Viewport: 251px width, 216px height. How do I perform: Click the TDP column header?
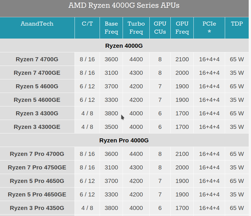tap(237, 24)
